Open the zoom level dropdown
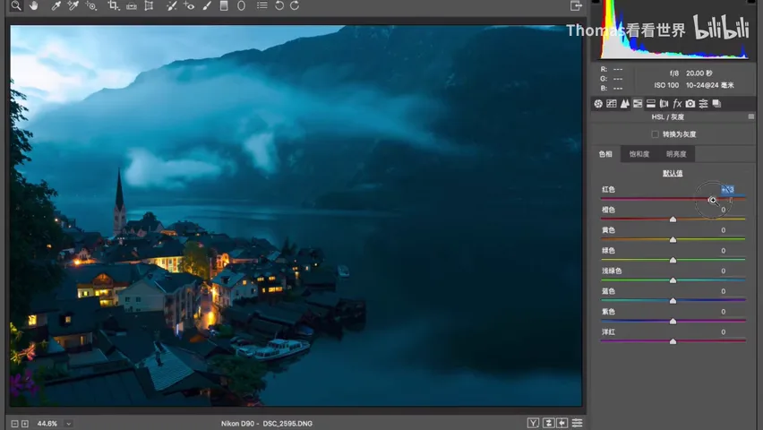This screenshot has width=763, height=430. pos(69,424)
